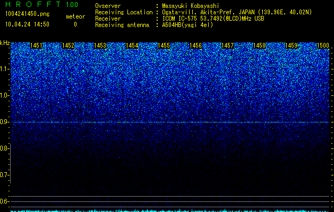Click the Receiving Location label

[124, 12]
